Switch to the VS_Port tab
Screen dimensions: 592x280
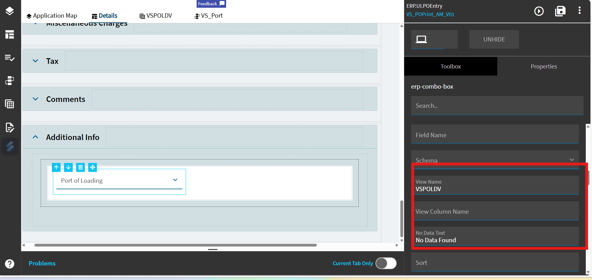tap(209, 16)
